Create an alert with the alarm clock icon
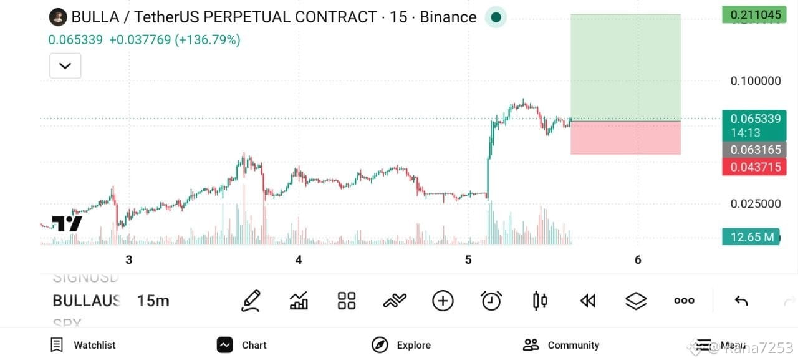The height and width of the screenshot is (363, 798). pyautogui.click(x=491, y=301)
